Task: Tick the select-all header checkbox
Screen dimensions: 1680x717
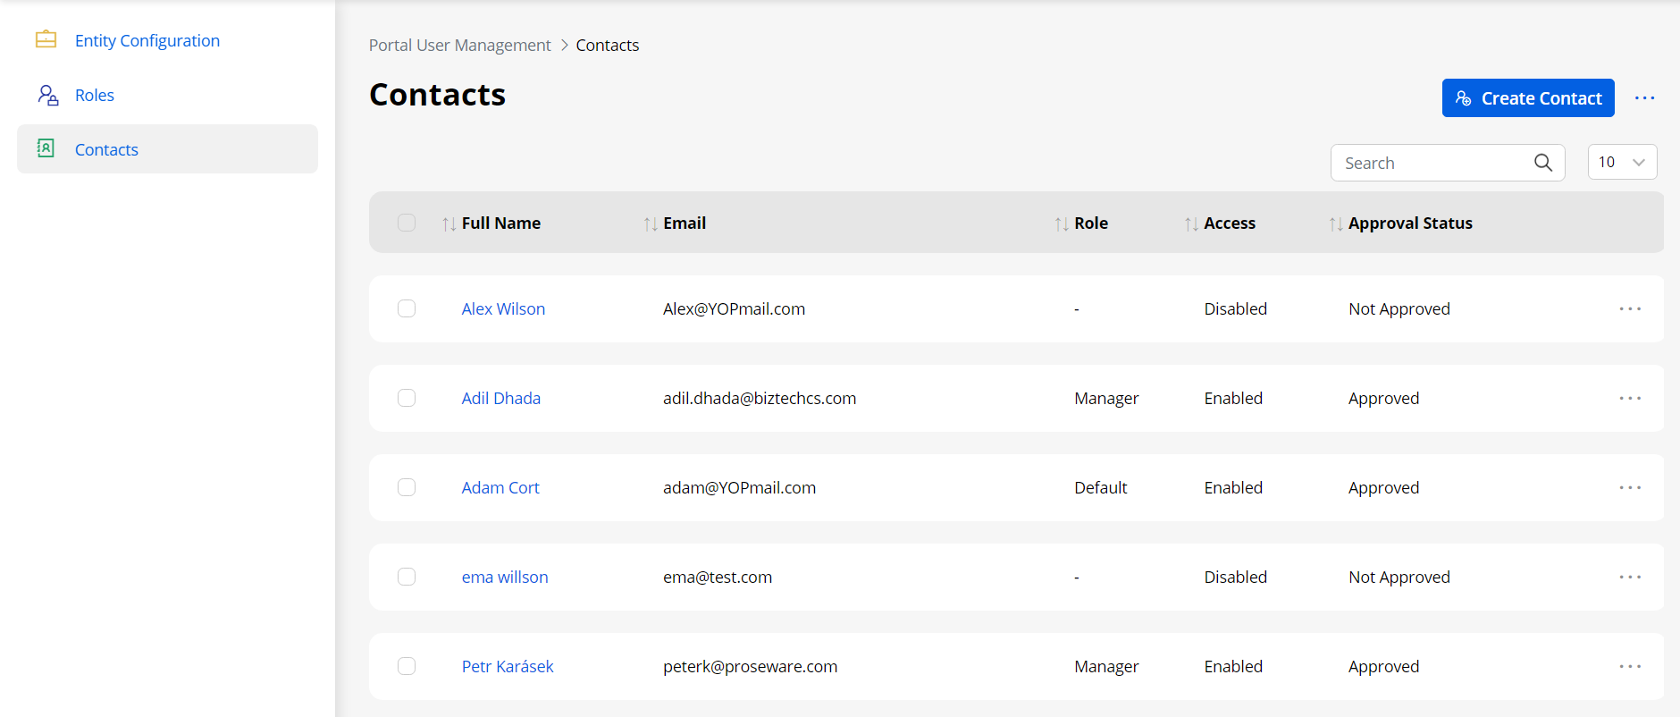Action: [x=407, y=223]
